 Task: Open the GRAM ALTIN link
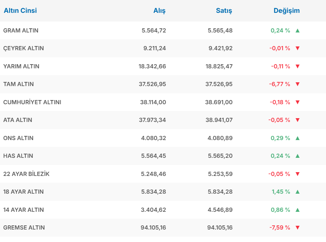click(x=21, y=31)
